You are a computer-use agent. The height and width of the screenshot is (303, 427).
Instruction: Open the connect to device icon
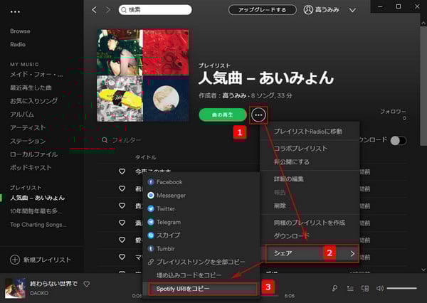(365, 288)
